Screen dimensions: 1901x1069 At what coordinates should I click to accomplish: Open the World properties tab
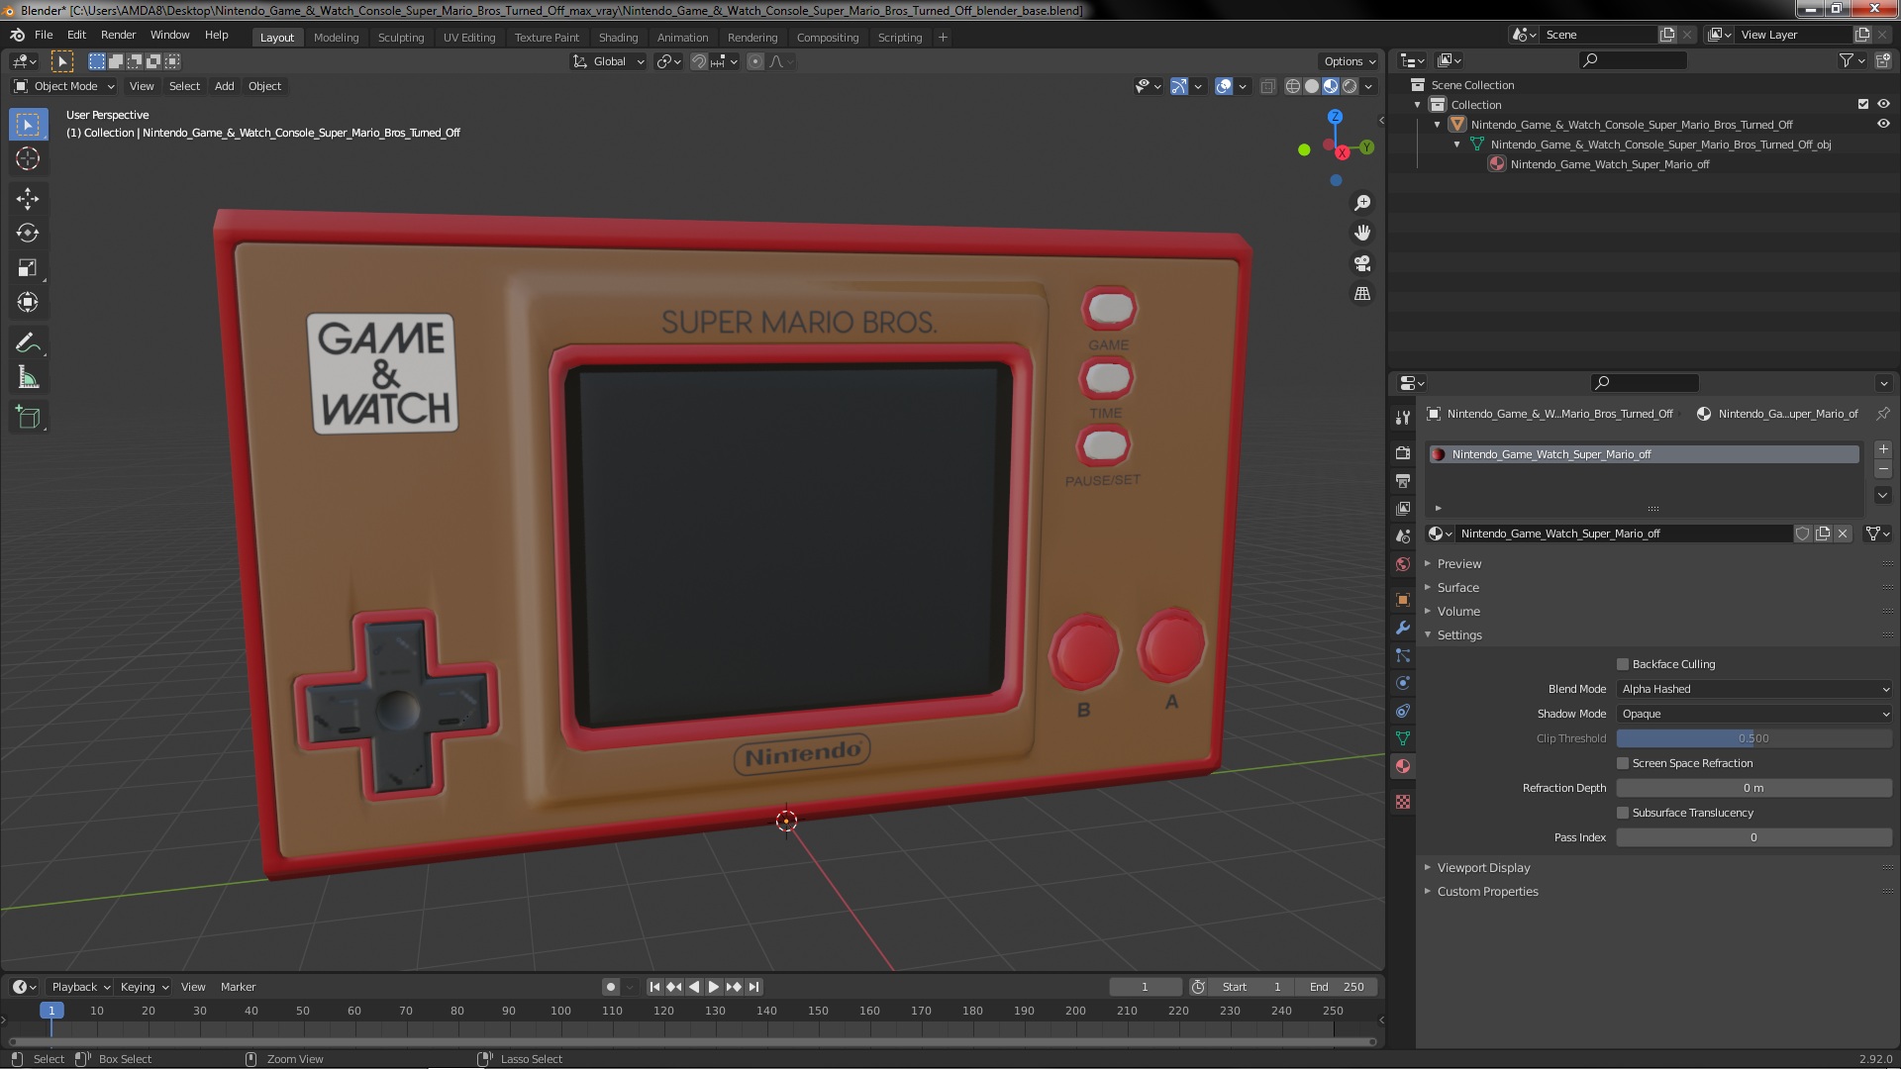coord(1403,564)
